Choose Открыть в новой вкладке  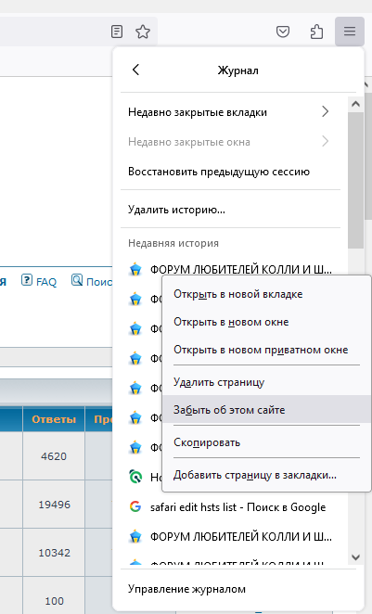(x=266, y=294)
